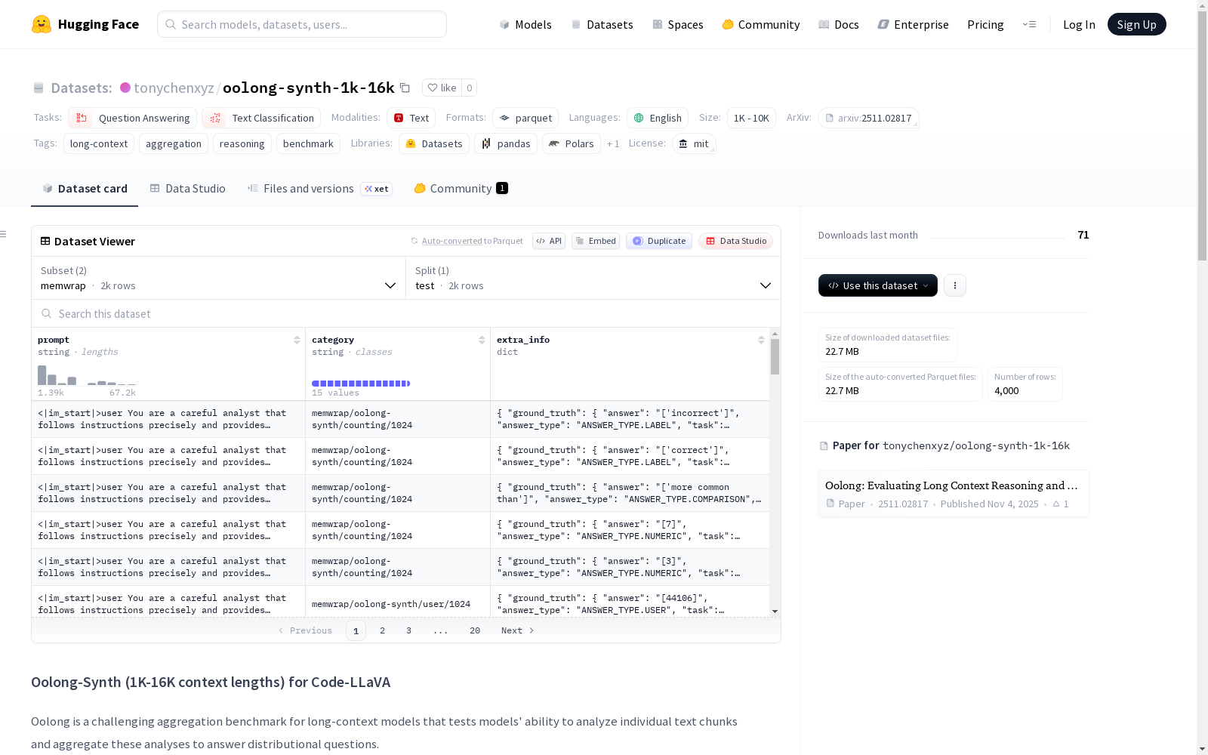Select the parquet format tag

point(525,118)
